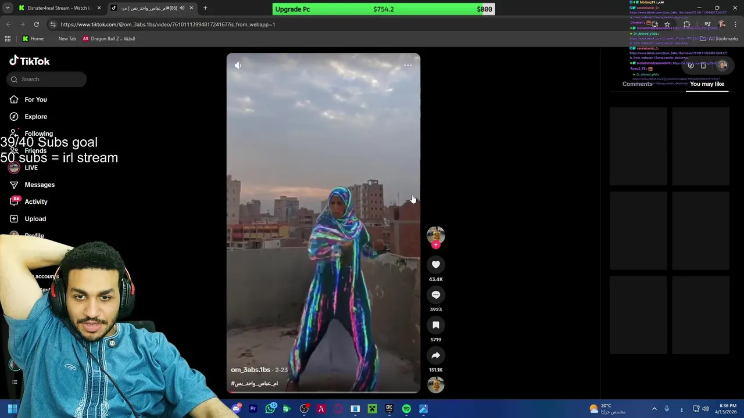Open Windows Start menu
The image size is (744, 418).
(x=12, y=409)
